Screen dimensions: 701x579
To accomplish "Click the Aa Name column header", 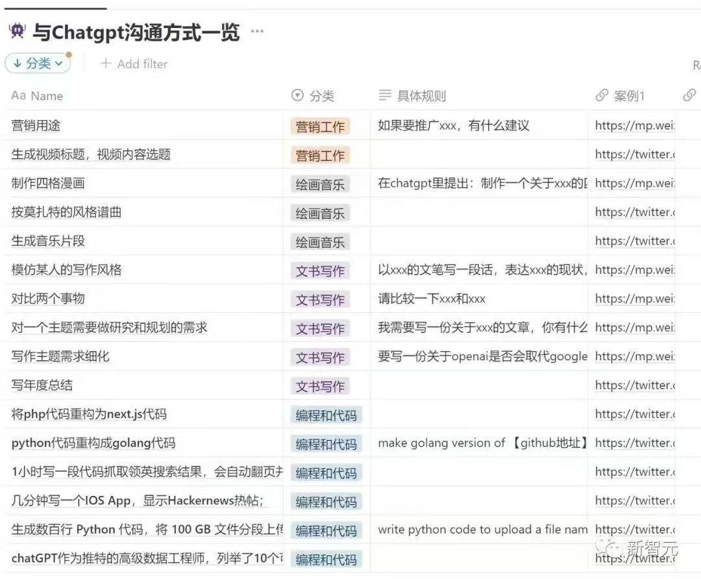I will (37, 95).
